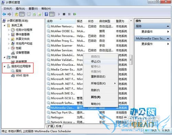
Task: Choose 帮助(H) in the context menu
Action: tap(101, 104)
